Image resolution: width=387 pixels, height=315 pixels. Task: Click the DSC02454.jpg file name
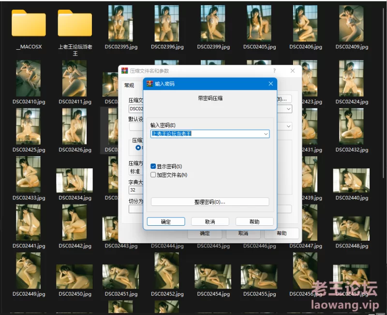pyautogui.click(x=213, y=294)
